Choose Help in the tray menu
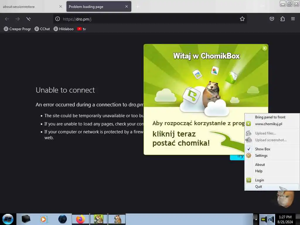The height and width of the screenshot is (225, 300). pos(272,171)
